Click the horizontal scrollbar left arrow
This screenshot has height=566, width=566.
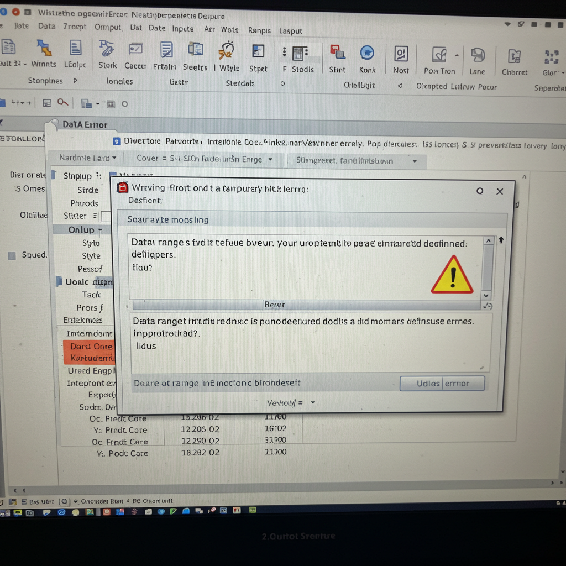15,490
